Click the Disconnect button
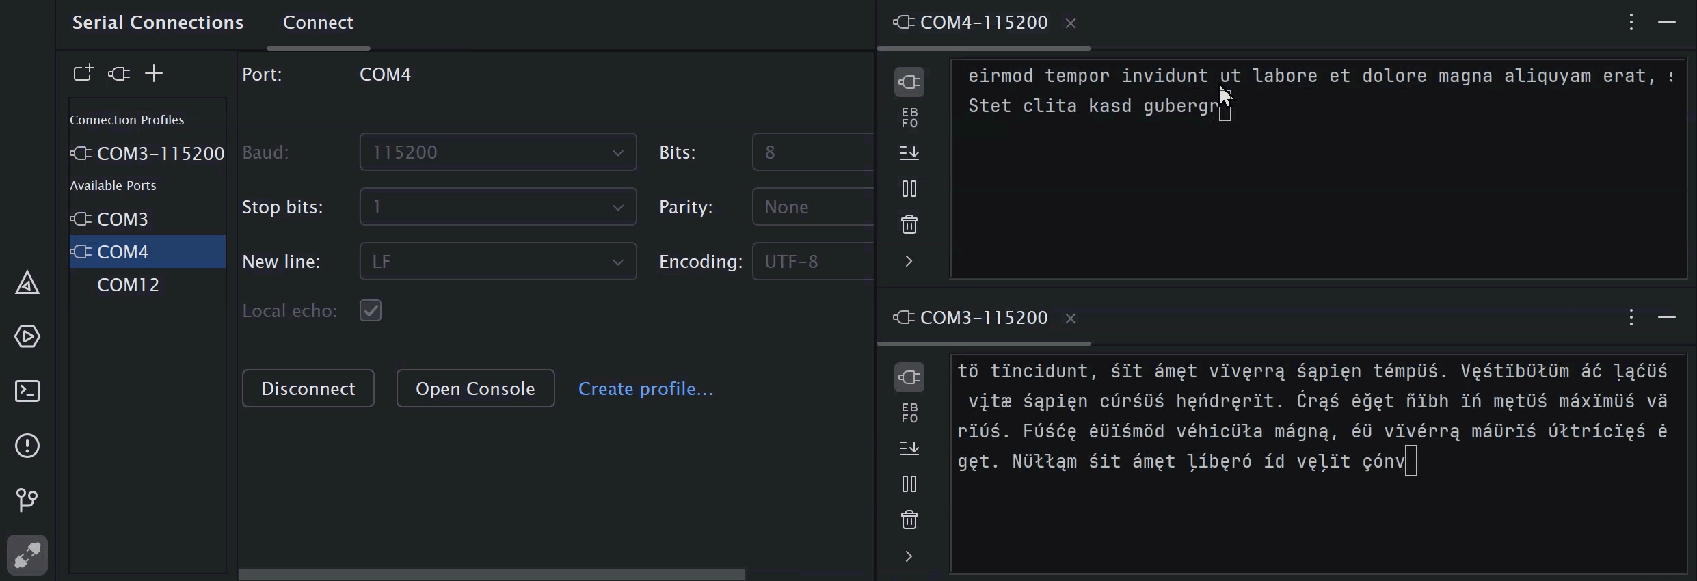 coord(308,388)
